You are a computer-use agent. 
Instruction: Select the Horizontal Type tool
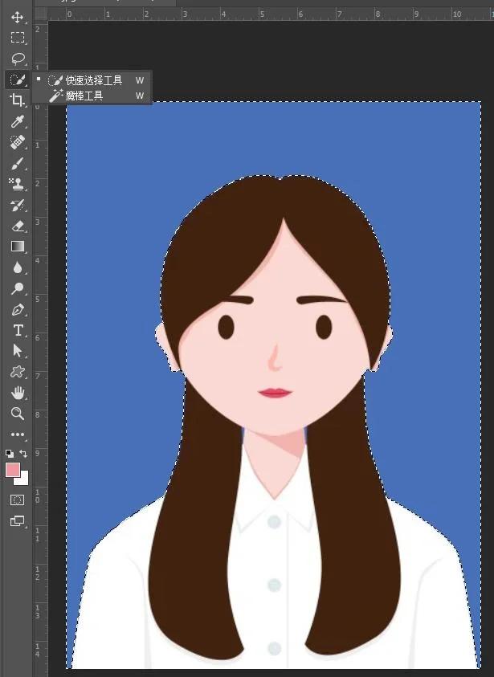pyautogui.click(x=17, y=330)
